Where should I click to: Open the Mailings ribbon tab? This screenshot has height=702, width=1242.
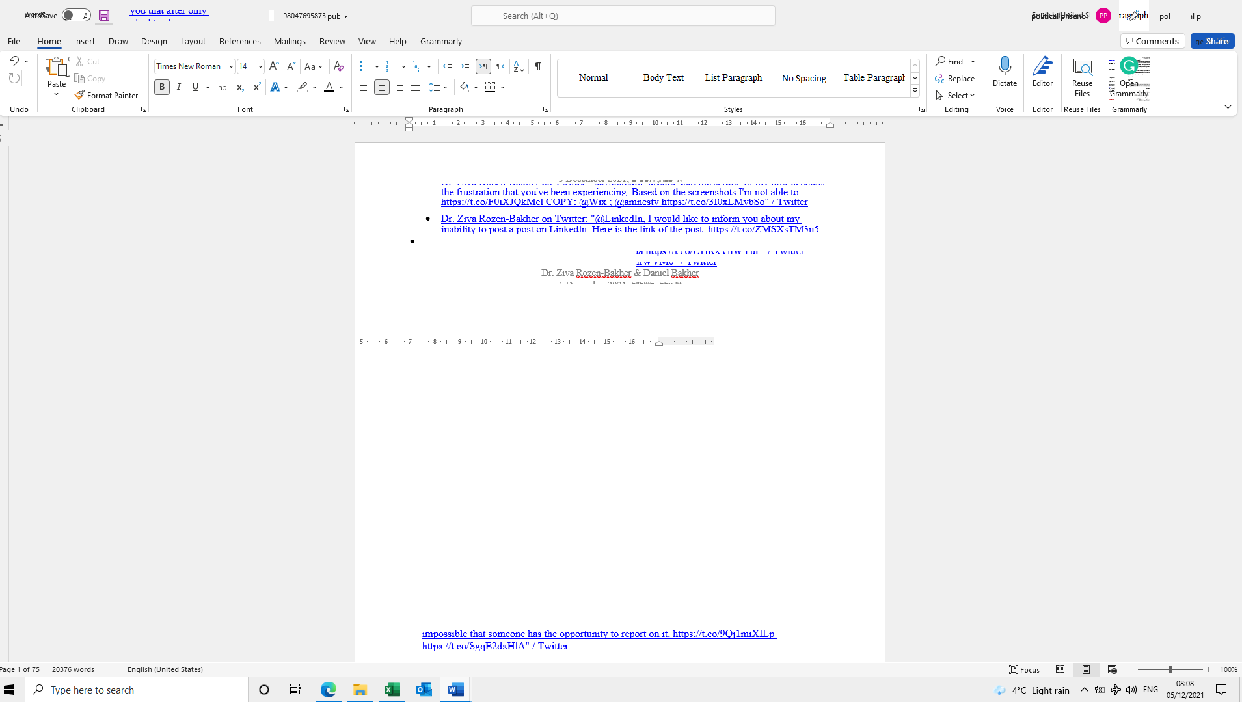coord(290,41)
